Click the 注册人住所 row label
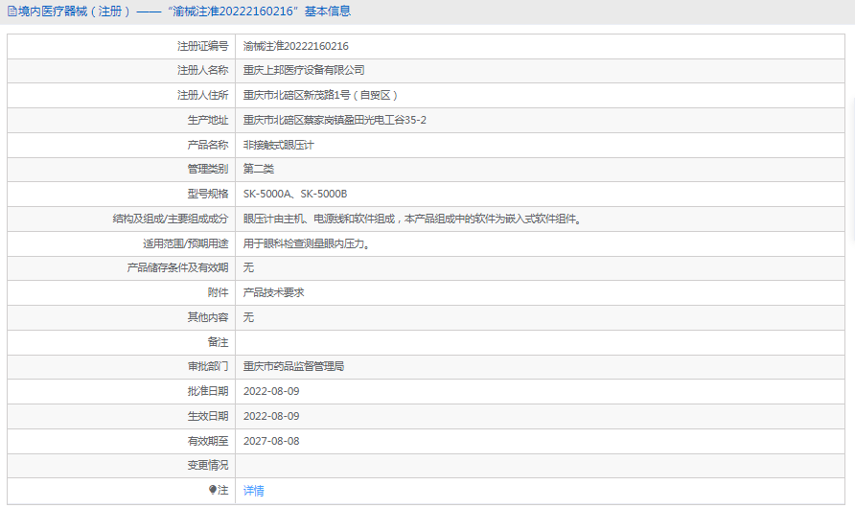This screenshot has height=508, width=855. point(203,96)
